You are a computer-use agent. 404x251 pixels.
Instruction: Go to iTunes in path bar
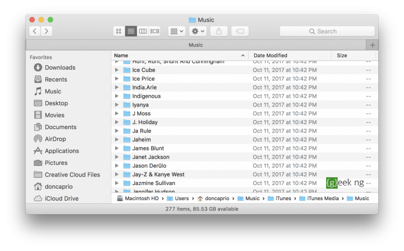coord(279,199)
